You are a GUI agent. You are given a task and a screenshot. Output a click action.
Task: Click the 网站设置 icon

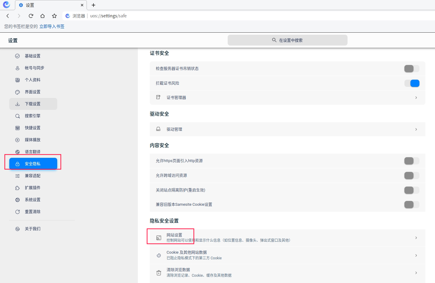pos(159,238)
